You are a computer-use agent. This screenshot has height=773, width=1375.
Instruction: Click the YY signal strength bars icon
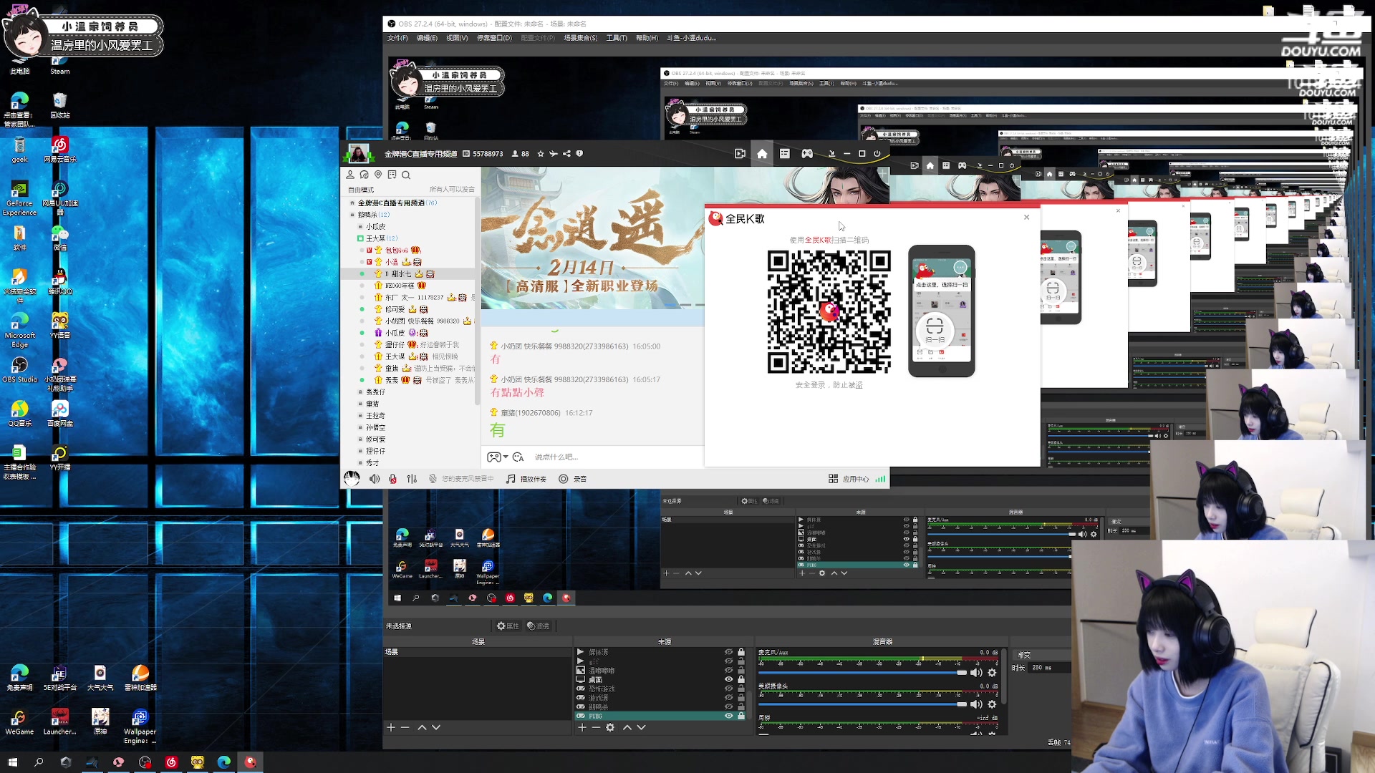tap(880, 479)
